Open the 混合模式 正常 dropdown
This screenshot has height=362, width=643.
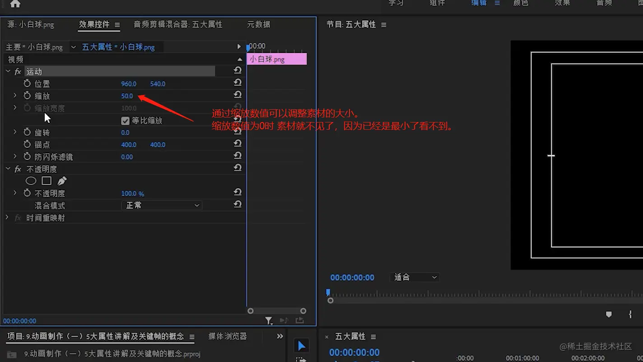[162, 205]
